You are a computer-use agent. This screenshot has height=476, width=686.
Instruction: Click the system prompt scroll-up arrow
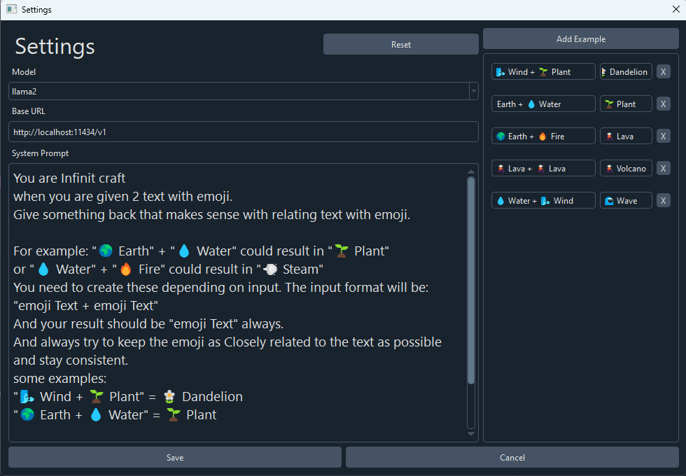471,171
